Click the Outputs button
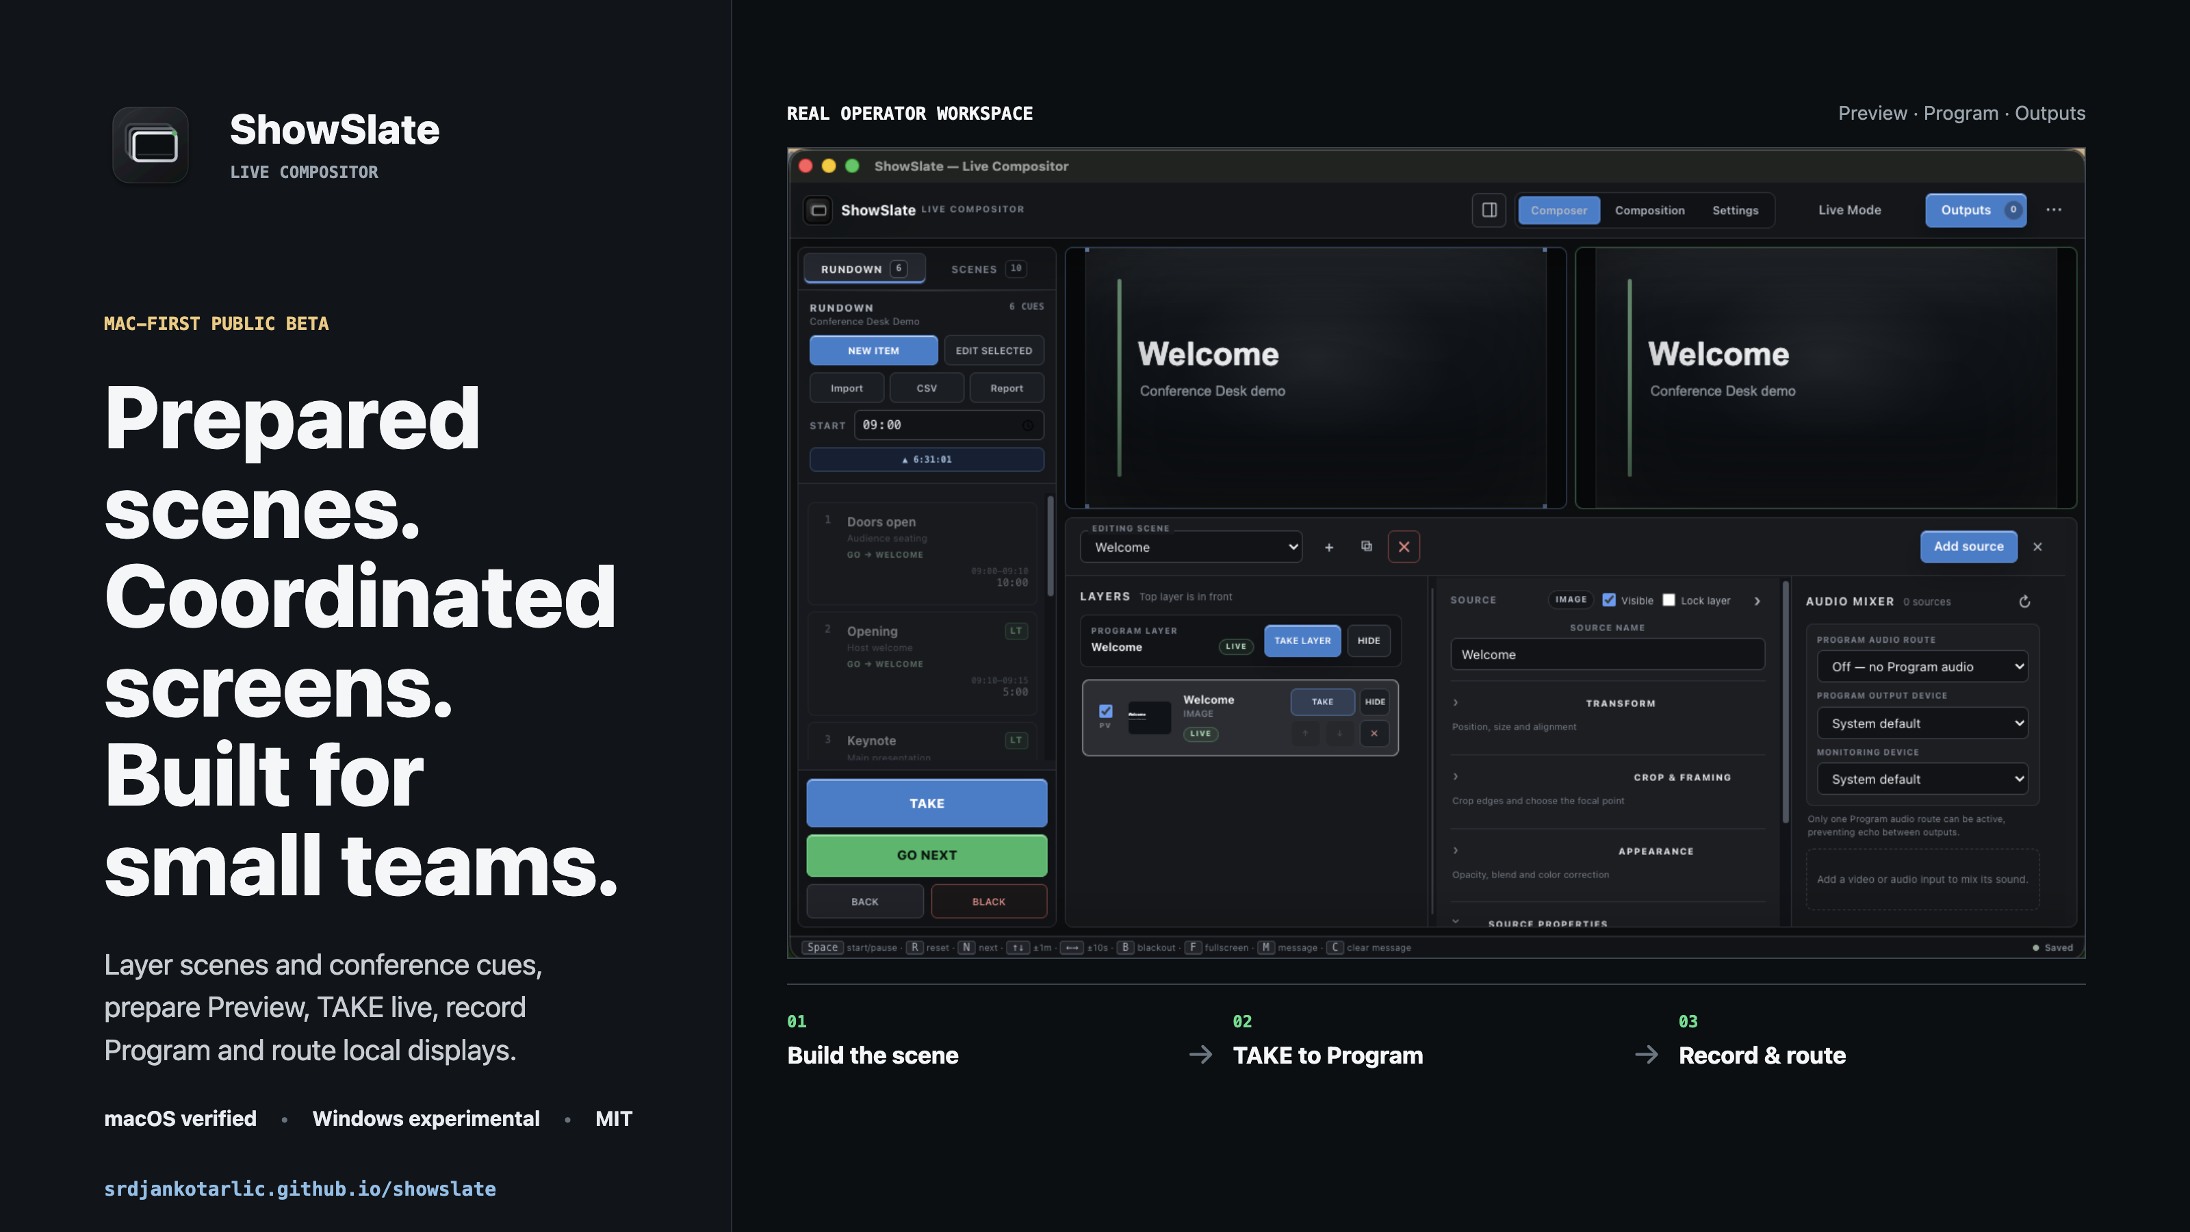The image size is (2190, 1232). [x=1975, y=210]
